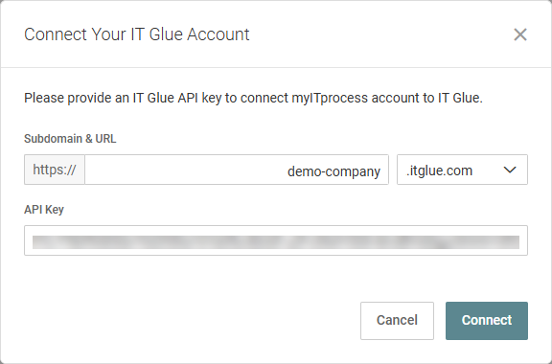The width and height of the screenshot is (552, 364).
Task: Select the blurred API key value
Action: 276,242
